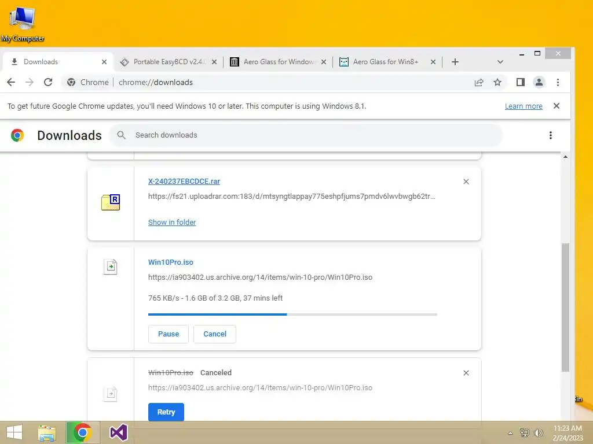Click the search magnifier icon
Viewport: 593px width, 444px height.
pos(121,135)
